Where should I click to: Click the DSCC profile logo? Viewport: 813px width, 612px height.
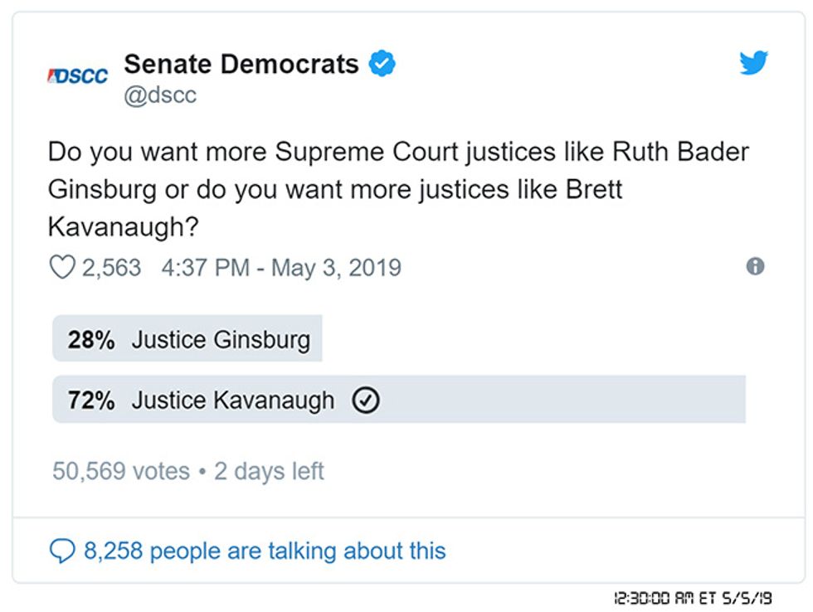tap(77, 75)
